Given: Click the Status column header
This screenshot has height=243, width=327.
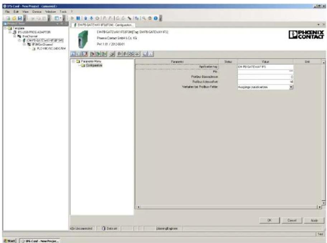Looking at the screenshot, I should point(228,62).
